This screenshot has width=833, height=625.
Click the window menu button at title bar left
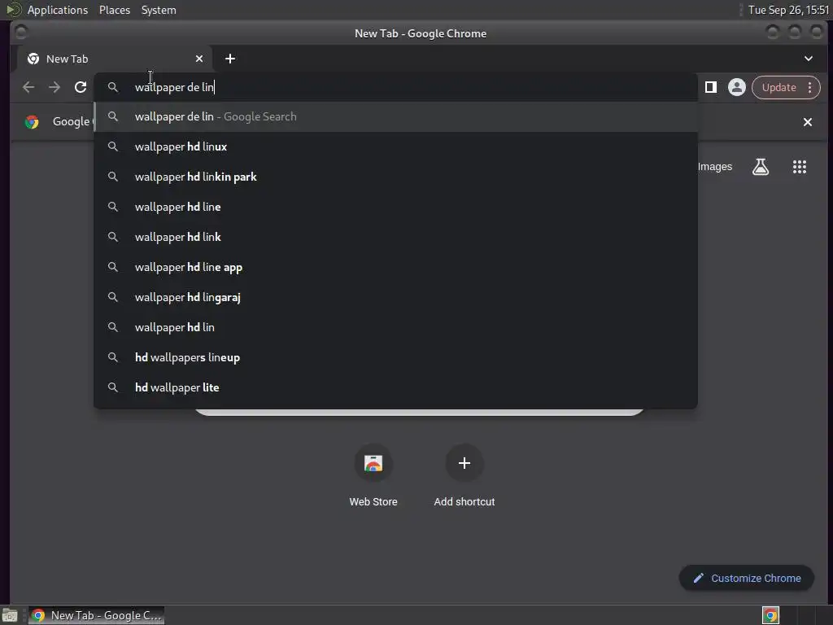point(21,33)
